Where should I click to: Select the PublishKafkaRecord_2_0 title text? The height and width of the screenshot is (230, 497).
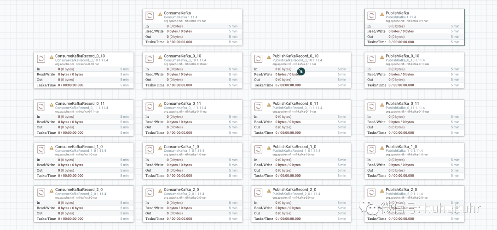(x=295, y=190)
